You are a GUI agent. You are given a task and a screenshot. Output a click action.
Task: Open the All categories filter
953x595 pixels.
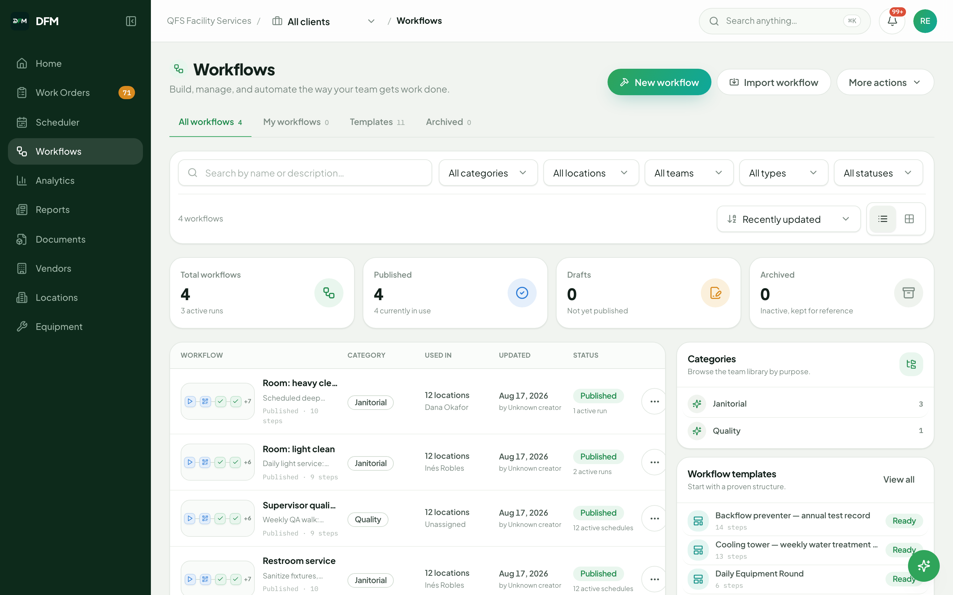(488, 173)
